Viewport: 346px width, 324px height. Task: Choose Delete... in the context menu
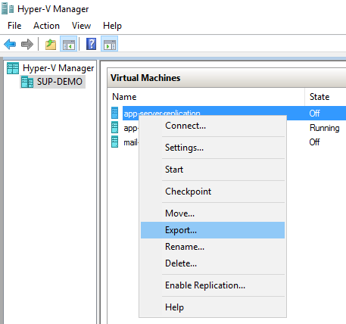213,263
